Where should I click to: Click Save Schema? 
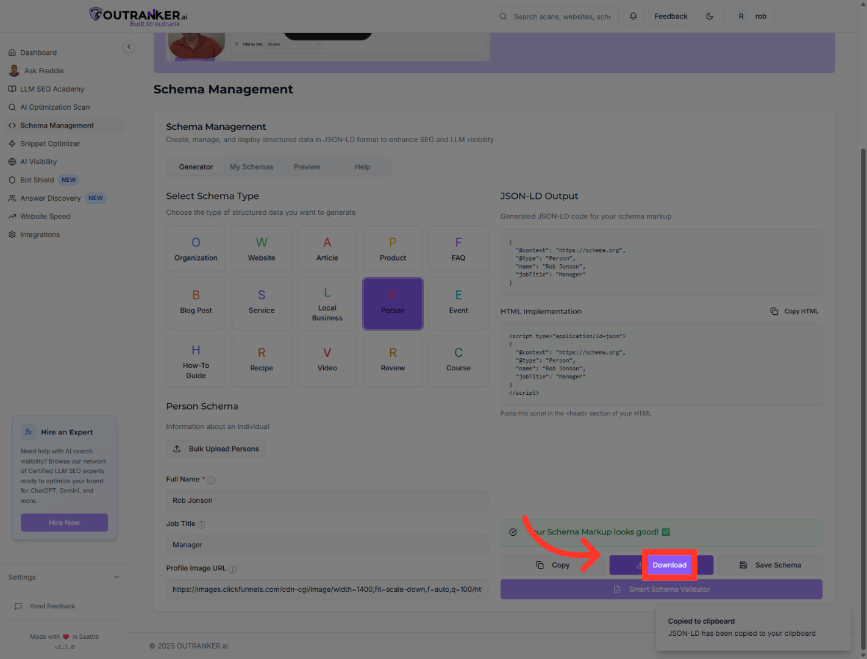click(x=770, y=565)
